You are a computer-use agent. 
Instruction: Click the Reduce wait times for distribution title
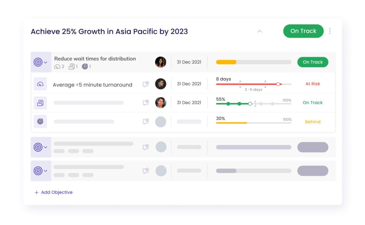[95, 59]
